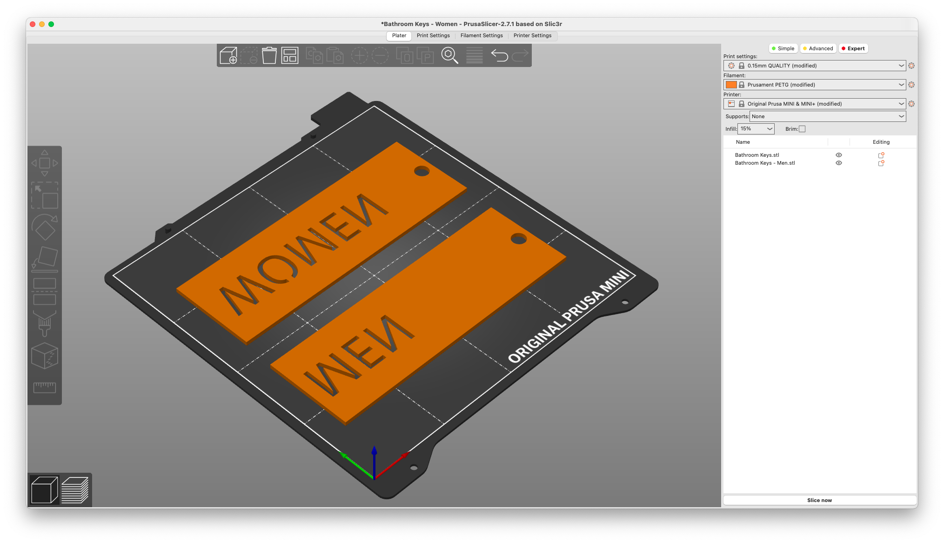Click the Undo arrow icon

click(x=500, y=56)
